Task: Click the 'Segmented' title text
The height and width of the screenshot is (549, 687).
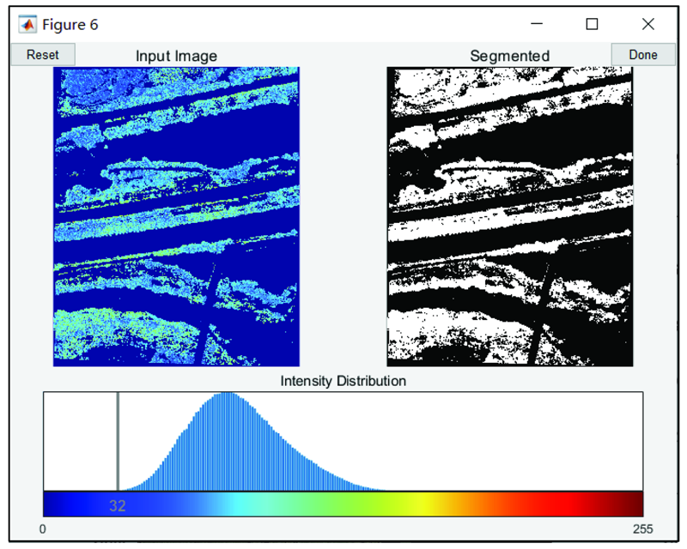Action: (509, 56)
